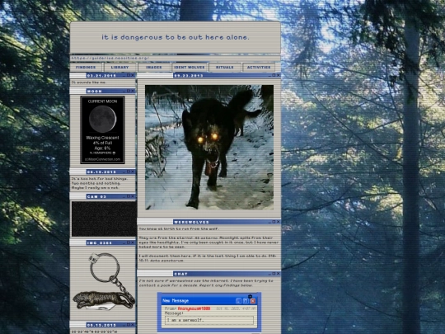Click the Current Moon phase widget
Viewport: 445px width, 334px height.
[x=102, y=129]
